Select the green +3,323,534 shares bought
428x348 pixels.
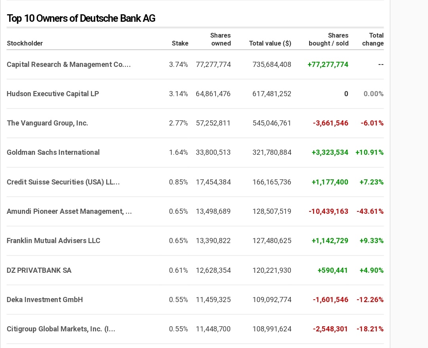[330, 152]
